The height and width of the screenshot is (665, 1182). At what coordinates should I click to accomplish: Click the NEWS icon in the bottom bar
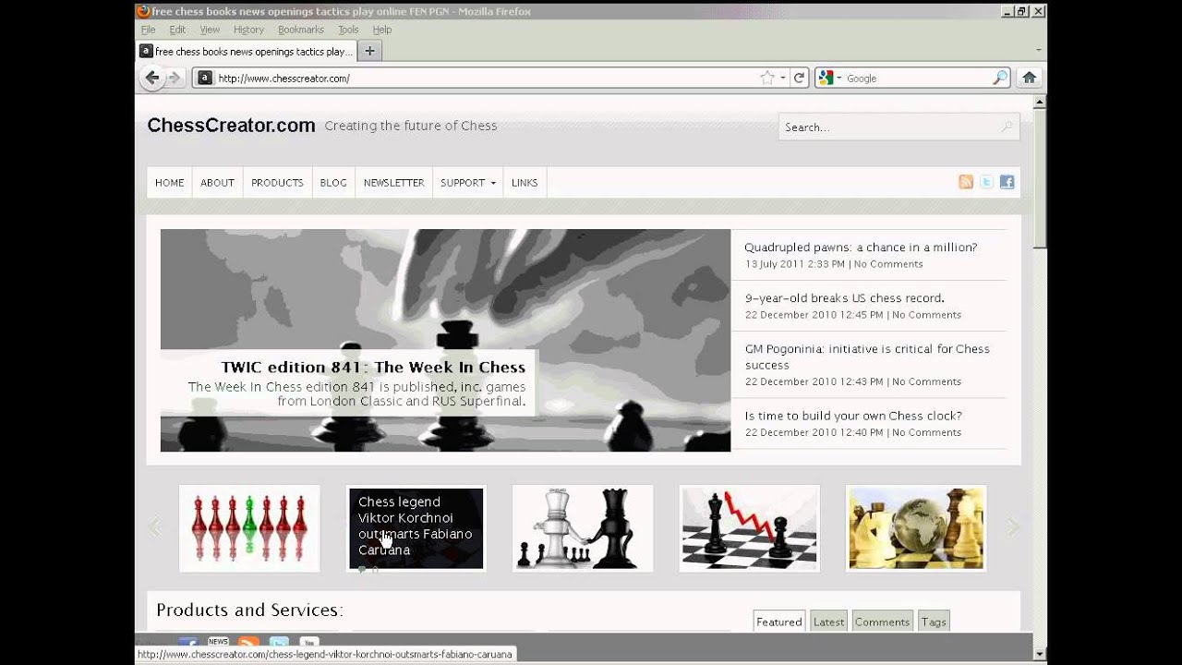pyautogui.click(x=218, y=642)
